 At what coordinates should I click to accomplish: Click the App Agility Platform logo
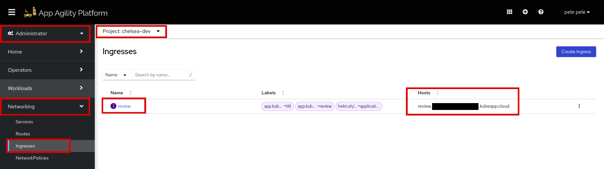pyautogui.click(x=66, y=12)
